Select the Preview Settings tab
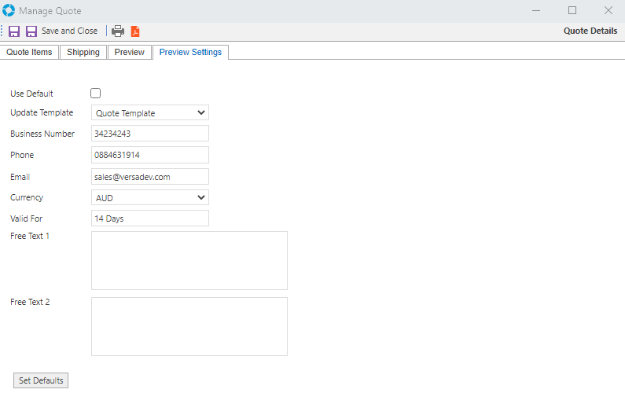Screen dimensions: 625x404 [190, 52]
